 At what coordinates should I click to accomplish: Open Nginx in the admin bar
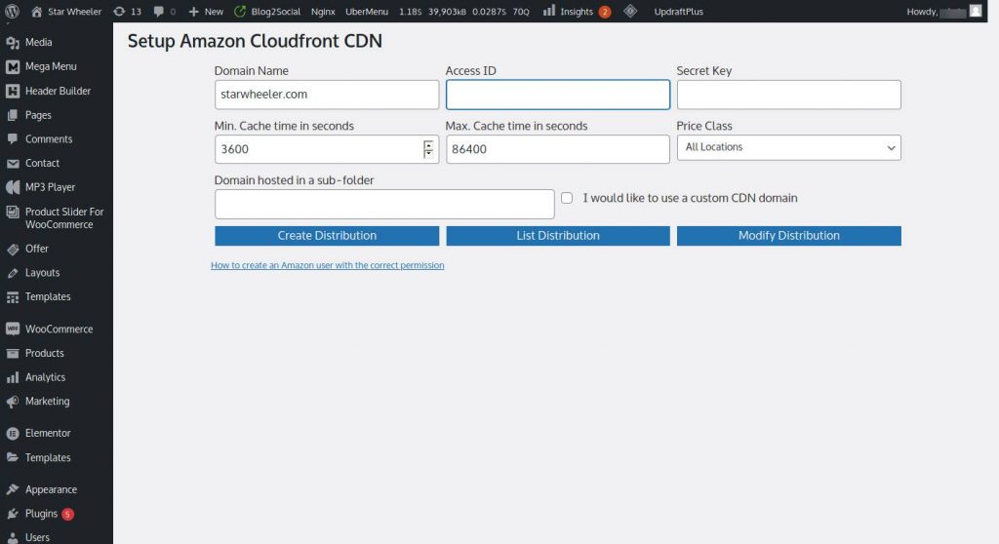[323, 12]
